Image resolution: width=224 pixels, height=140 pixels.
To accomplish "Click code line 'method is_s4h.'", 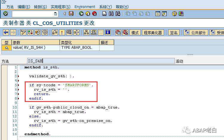I will pyautogui.click(x=42, y=67).
